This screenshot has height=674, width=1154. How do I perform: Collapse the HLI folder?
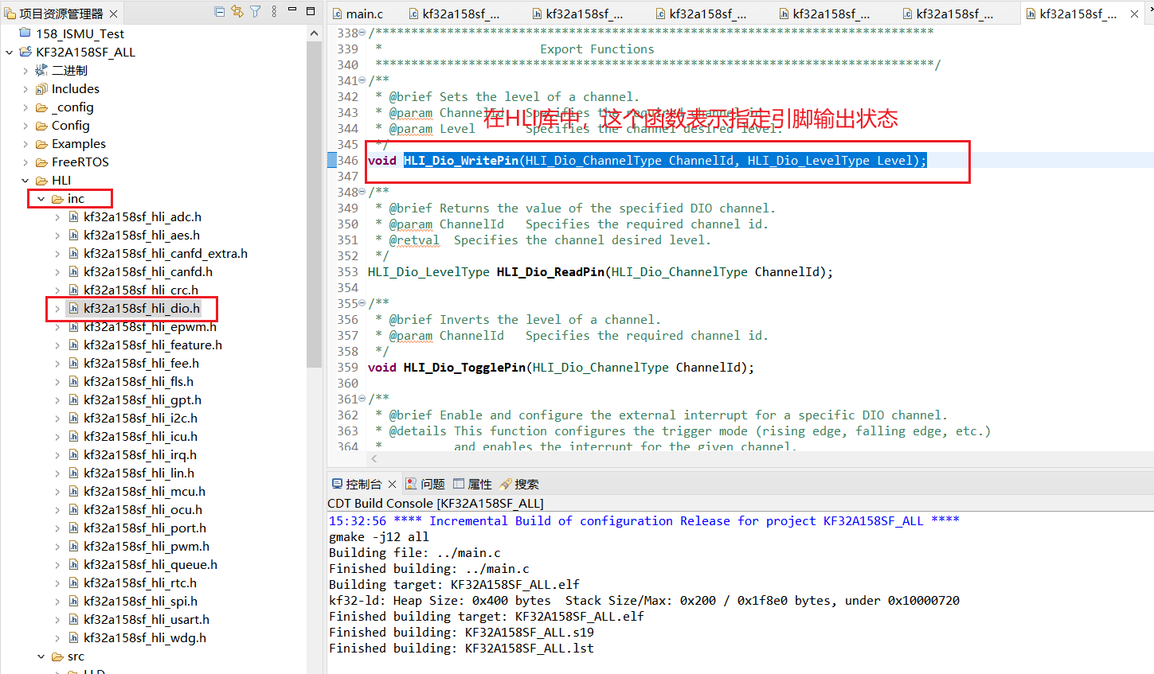pos(25,180)
